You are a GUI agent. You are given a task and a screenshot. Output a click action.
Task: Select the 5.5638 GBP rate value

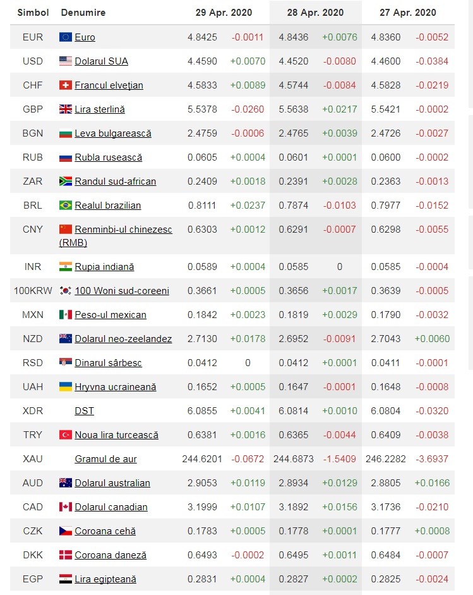pos(294,109)
